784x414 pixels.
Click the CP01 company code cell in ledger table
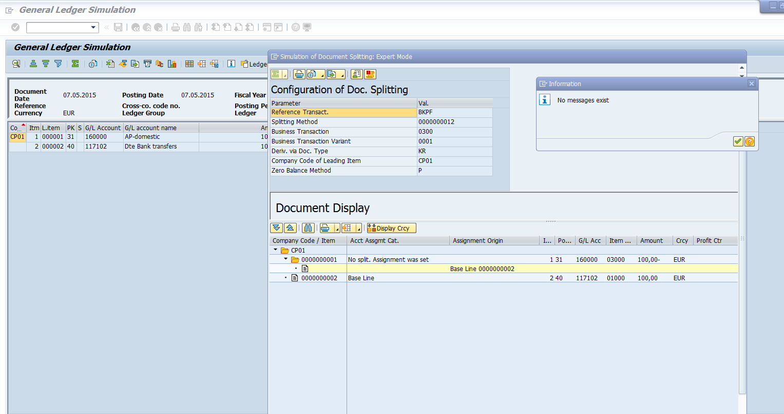(x=17, y=137)
